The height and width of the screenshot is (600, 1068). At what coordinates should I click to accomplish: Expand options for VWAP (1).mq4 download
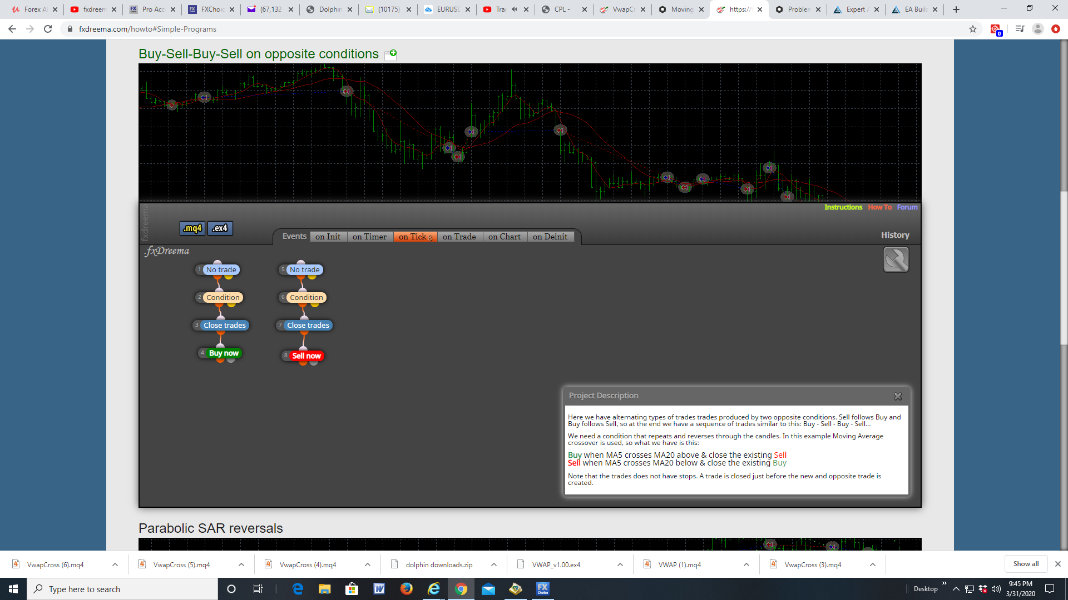coord(746,565)
